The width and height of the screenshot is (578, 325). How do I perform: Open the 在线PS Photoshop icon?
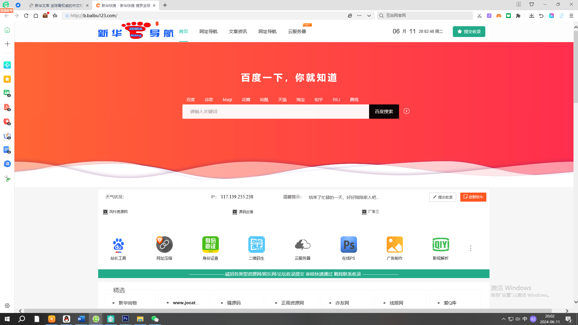click(349, 245)
